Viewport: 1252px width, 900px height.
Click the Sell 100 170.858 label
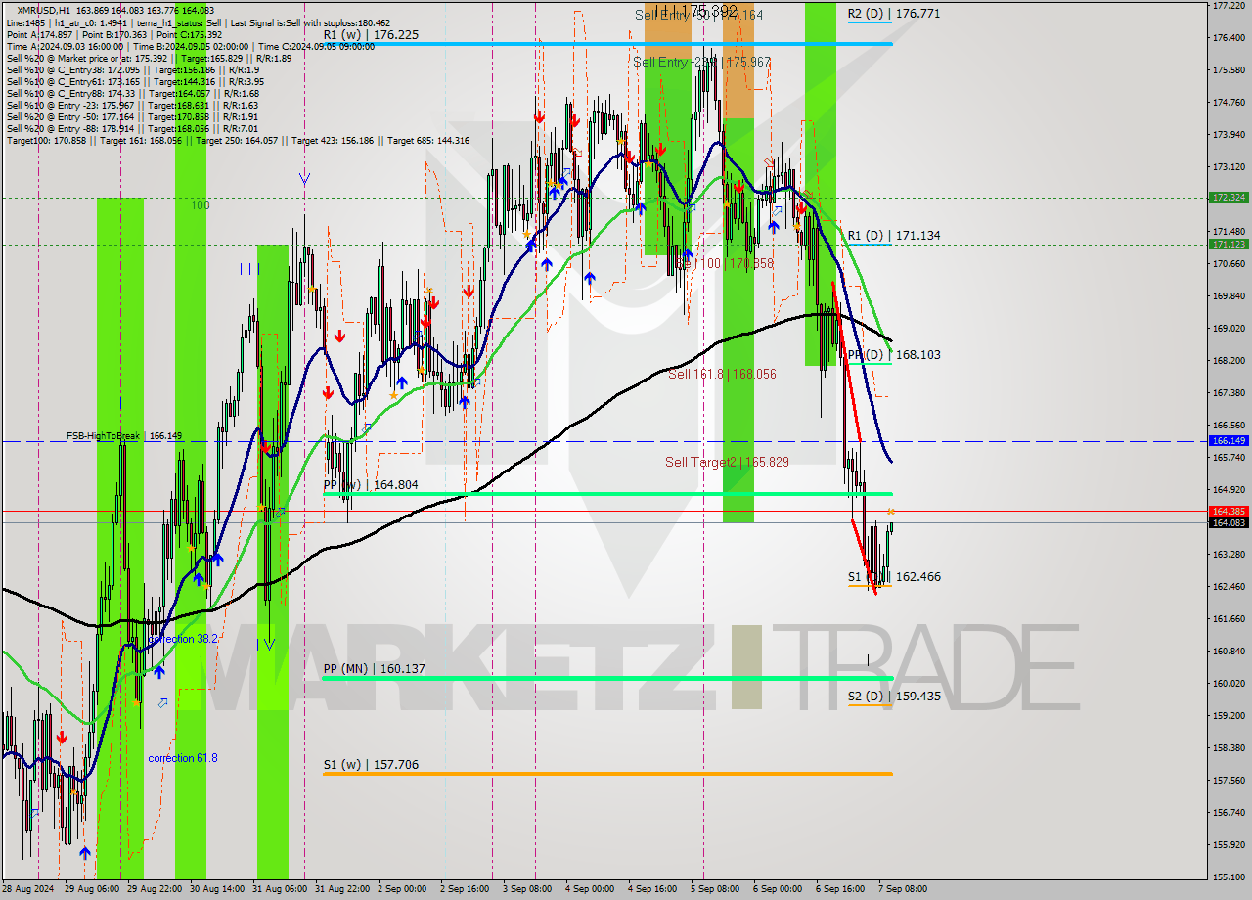725,264
